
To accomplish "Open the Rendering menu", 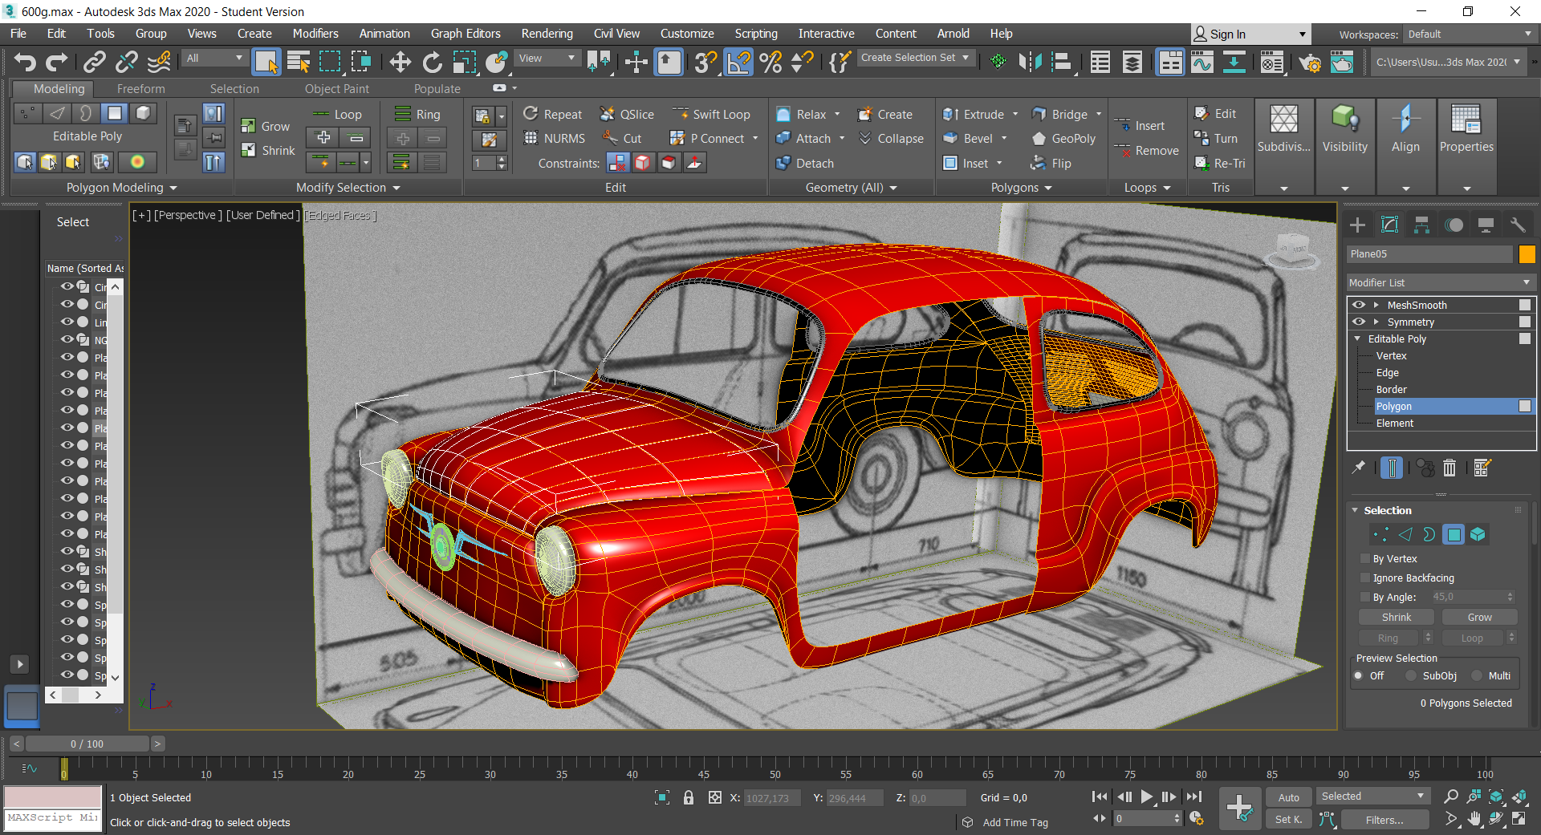I will coord(547,34).
